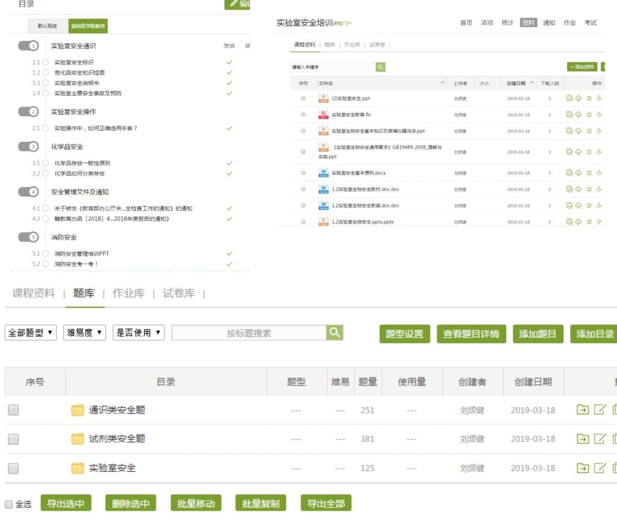Click cloud download icon for 实验室安全教育.flv
Image resolution: width=617 pixels, height=529 pixels.
(x=577, y=114)
